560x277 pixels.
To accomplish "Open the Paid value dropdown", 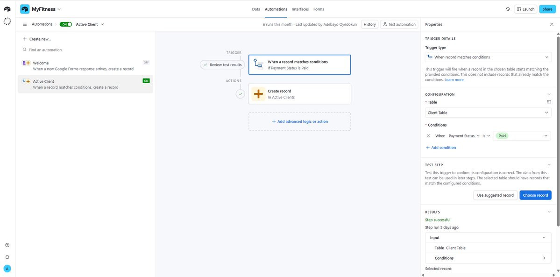I will pos(522,136).
